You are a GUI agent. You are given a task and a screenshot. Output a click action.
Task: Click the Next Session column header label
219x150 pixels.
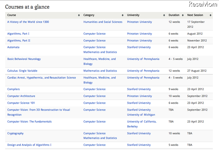[195, 15]
